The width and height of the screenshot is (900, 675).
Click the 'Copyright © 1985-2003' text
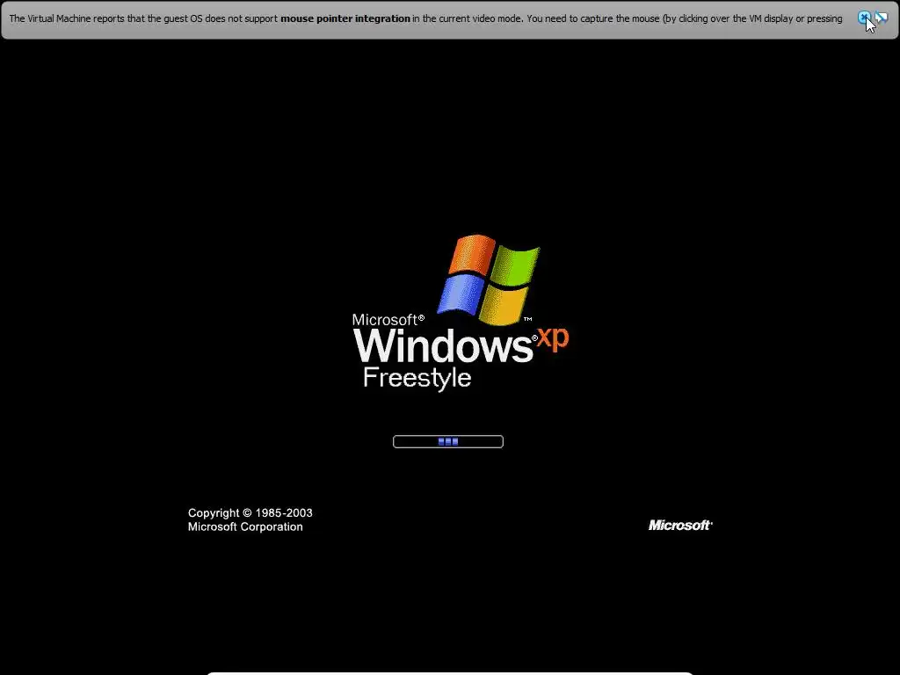pos(250,512)
